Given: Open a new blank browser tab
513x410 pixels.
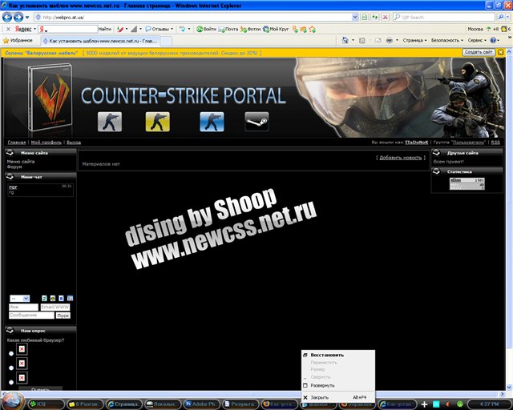Looking at the screenshot, I should 166,41.
